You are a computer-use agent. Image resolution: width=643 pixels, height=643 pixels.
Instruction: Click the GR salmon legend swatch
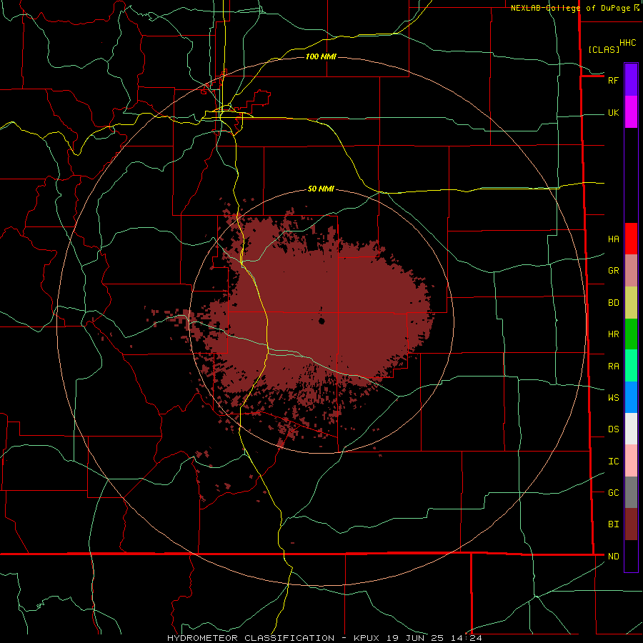[x=631, y=271]
